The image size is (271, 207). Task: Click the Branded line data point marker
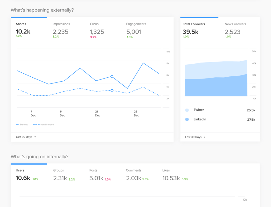[x=112, y=76]
